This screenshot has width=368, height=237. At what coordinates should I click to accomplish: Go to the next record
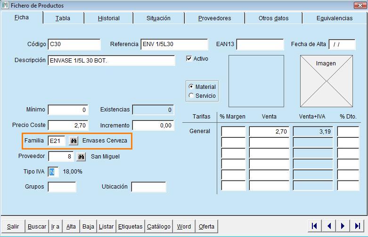(x=343, y=226)
